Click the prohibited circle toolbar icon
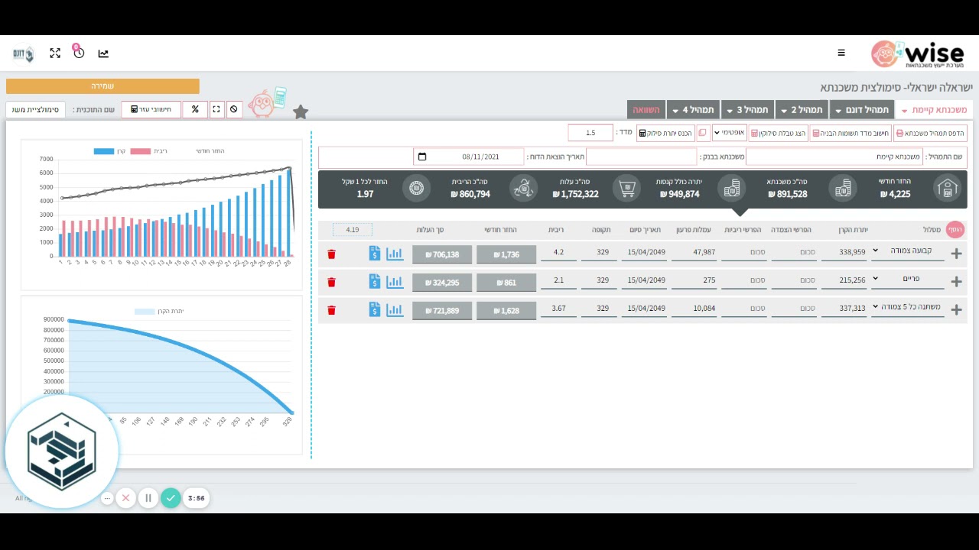979x550 pixels. point(233,109)
